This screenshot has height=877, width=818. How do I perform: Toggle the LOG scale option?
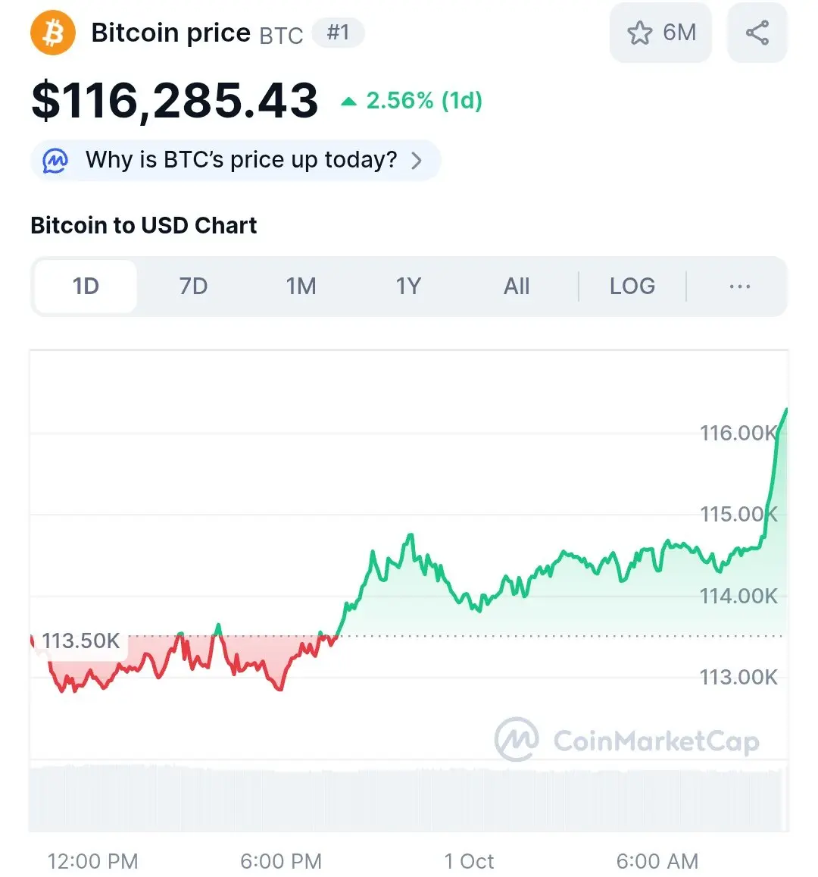pos(632,287)
